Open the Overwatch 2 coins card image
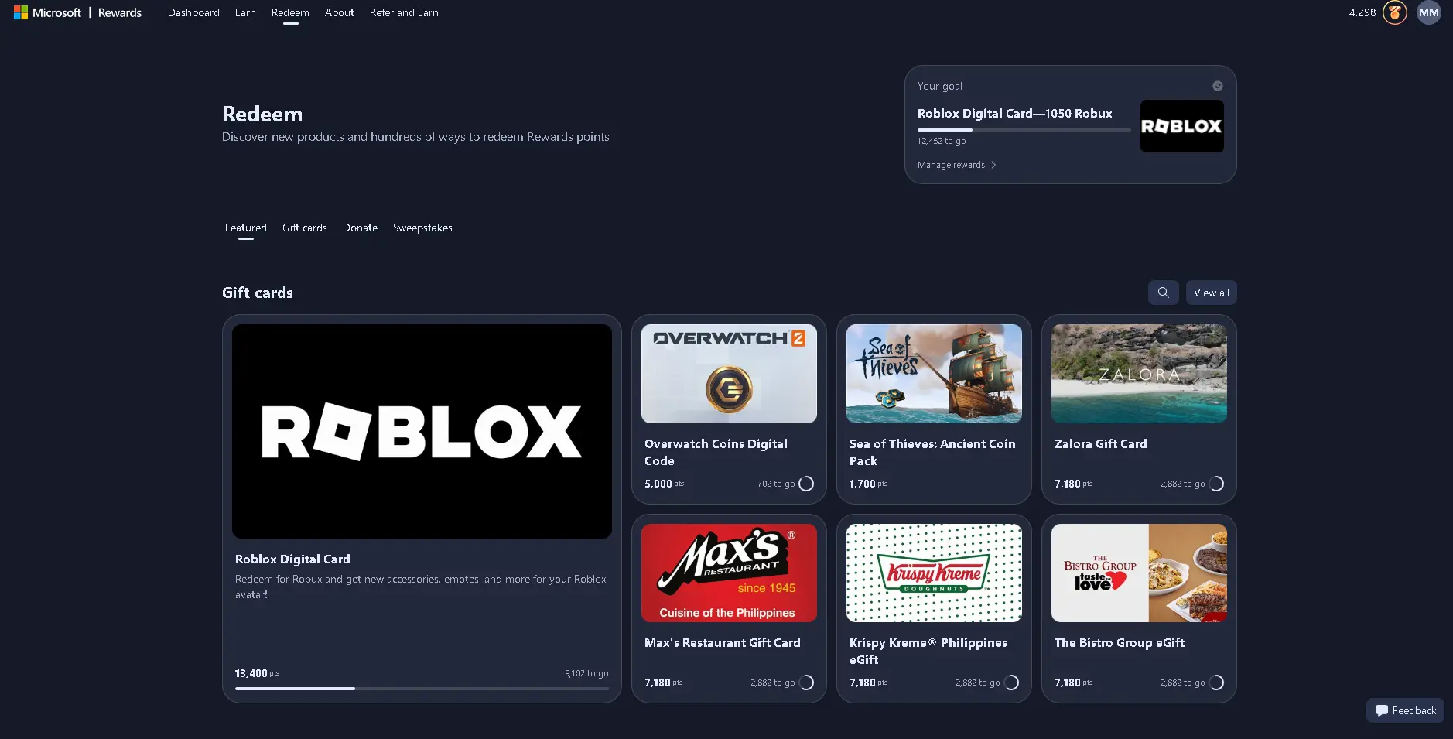Image resolution: width=1453 pixels, height=739 pixels. (729, 374)
